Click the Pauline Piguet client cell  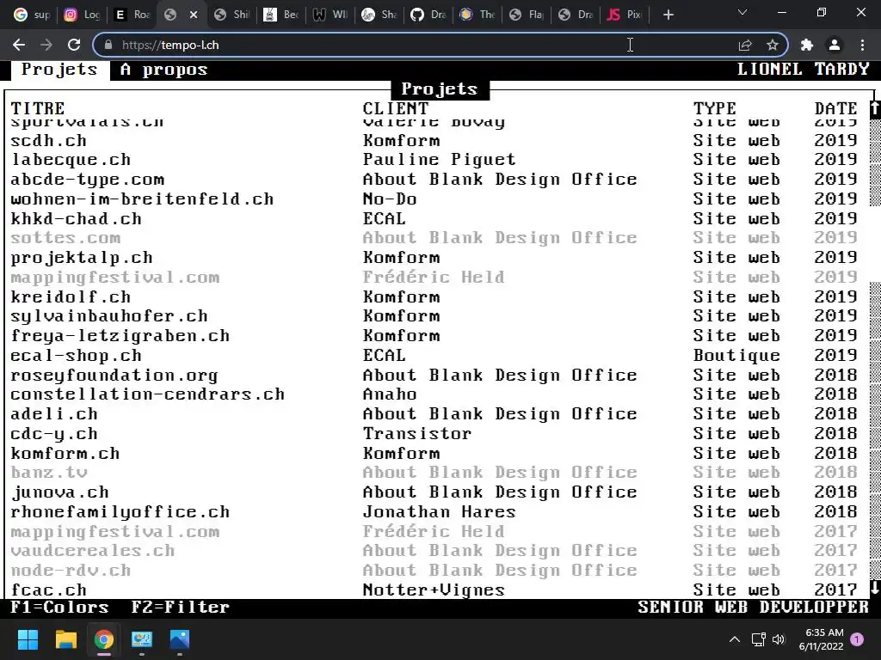click(x=440, y=160)
